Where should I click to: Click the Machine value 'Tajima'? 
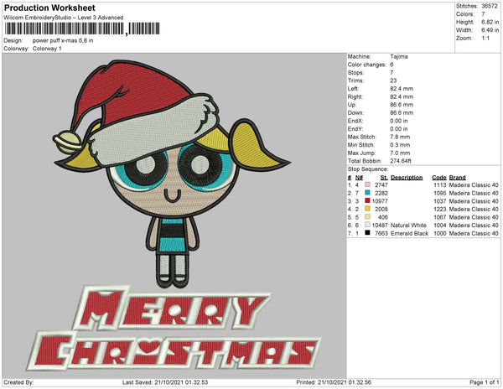[x=399, y=56]
